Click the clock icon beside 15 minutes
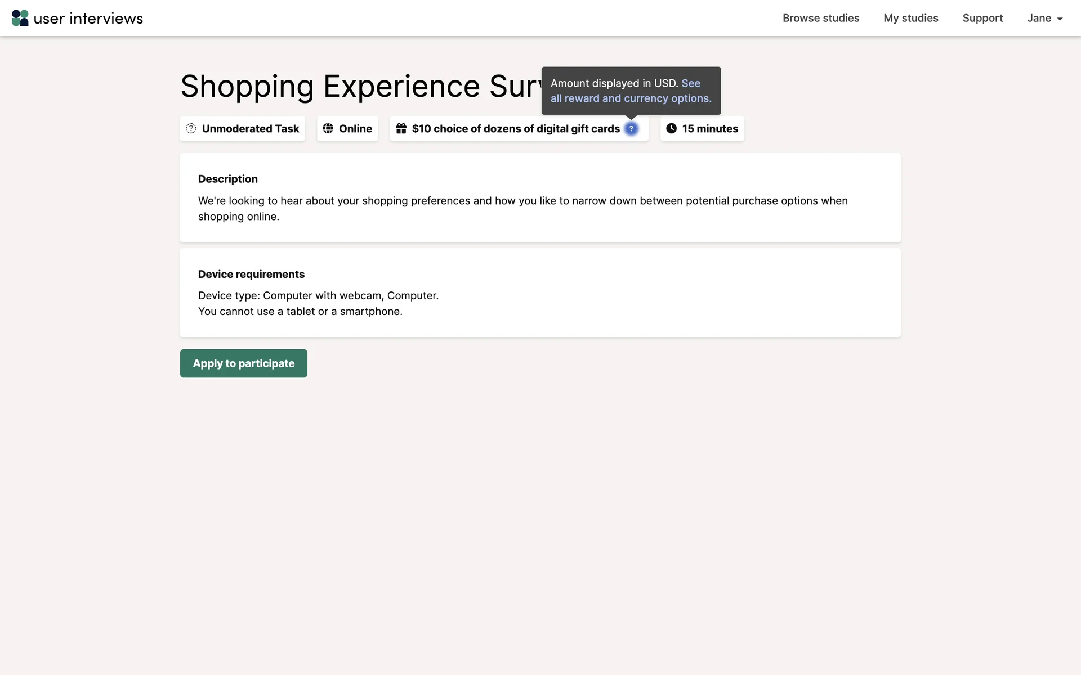 tap(671, 129)
